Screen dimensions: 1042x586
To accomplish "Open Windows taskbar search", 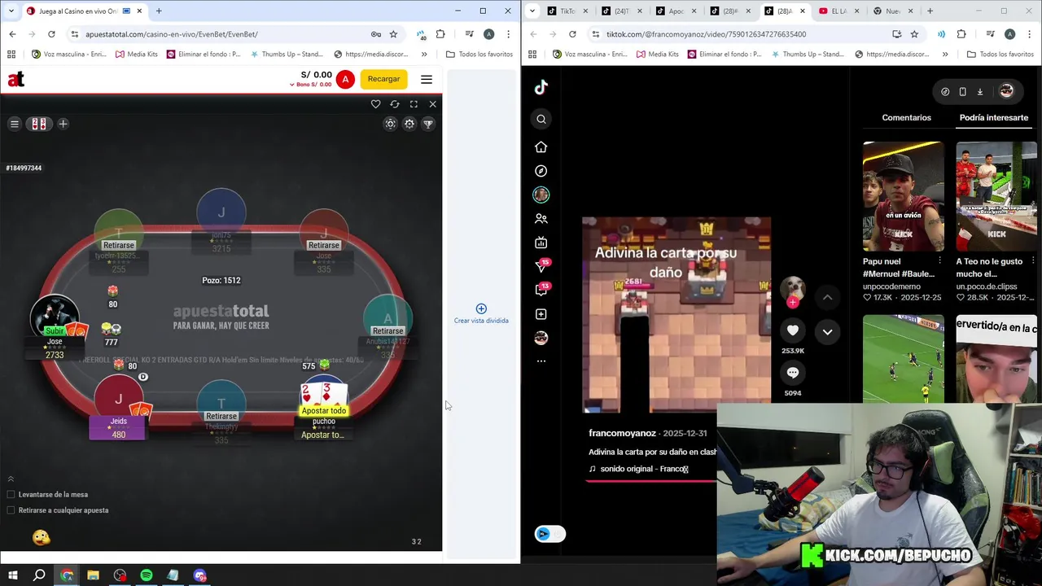I will tap(39, 575).
